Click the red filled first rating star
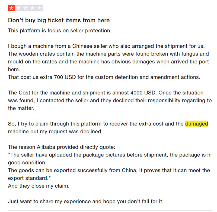The height and width of the screenshot is (212, 217). pos(11,8)
